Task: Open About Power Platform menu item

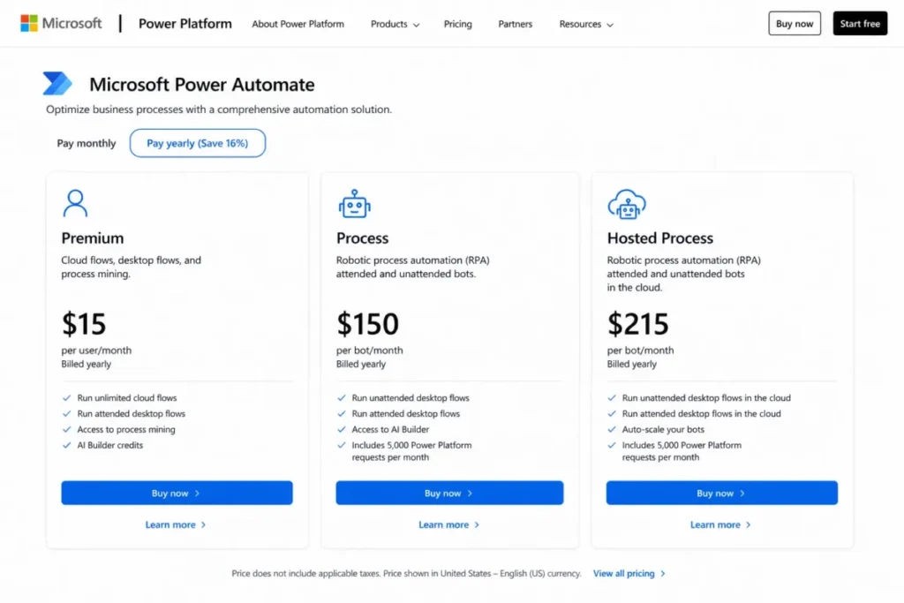Action: [x=298, y=24]
